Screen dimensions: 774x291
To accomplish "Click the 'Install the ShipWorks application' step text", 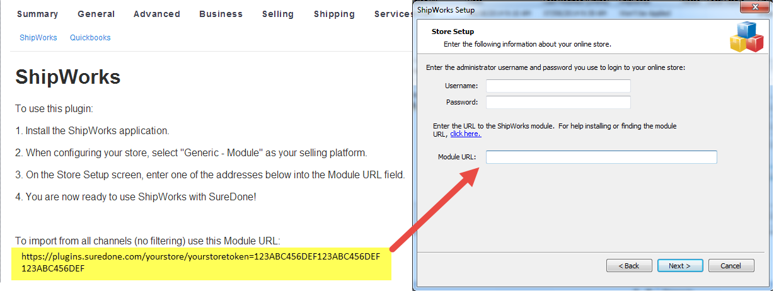I will [92, 131].
